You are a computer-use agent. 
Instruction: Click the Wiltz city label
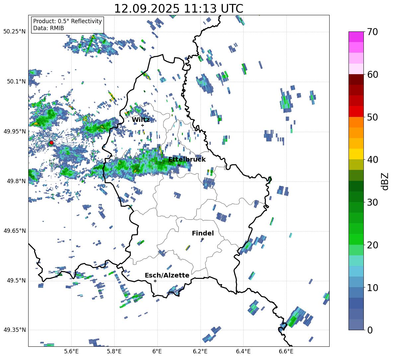(141, 120)
